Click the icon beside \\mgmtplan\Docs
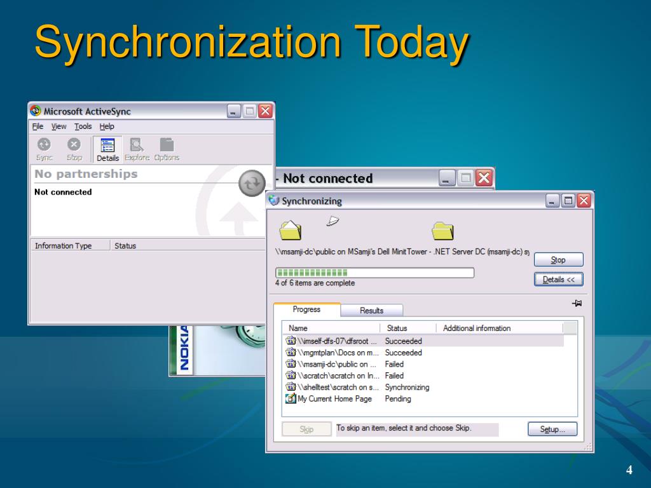Screen dimensions: 651x488 coord(291,352)
